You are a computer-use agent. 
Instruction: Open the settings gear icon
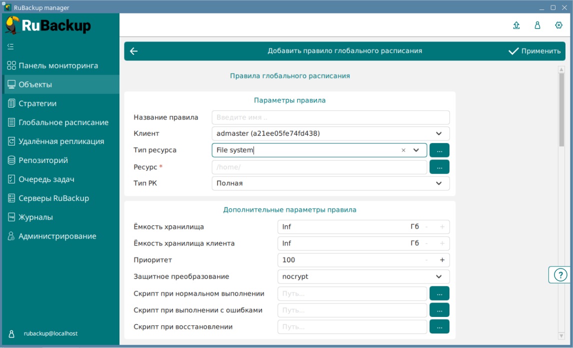pos(559,25)
